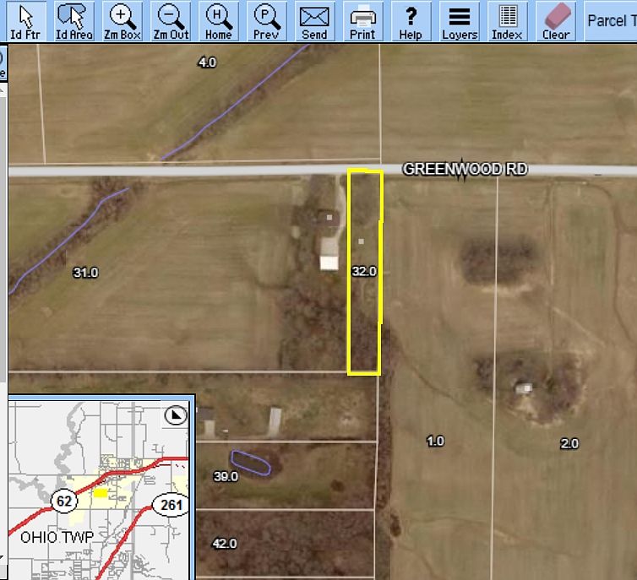Click route 261 shield in overview map
The height and width of the screenshot is (580, 637).
pyautogui.click(x=171, y=505)
